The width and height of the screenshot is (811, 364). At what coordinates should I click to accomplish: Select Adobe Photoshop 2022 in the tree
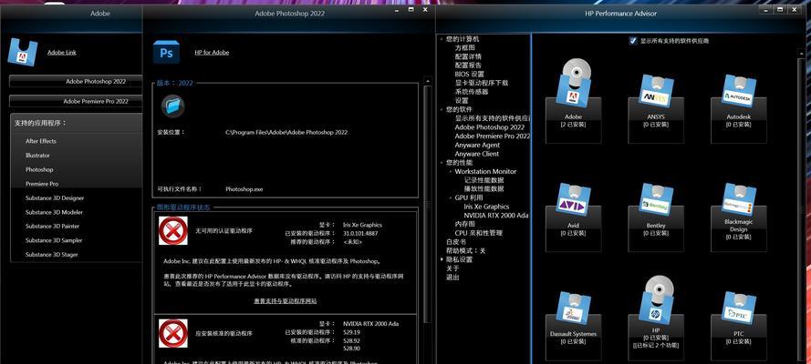(x=490, y=127)
